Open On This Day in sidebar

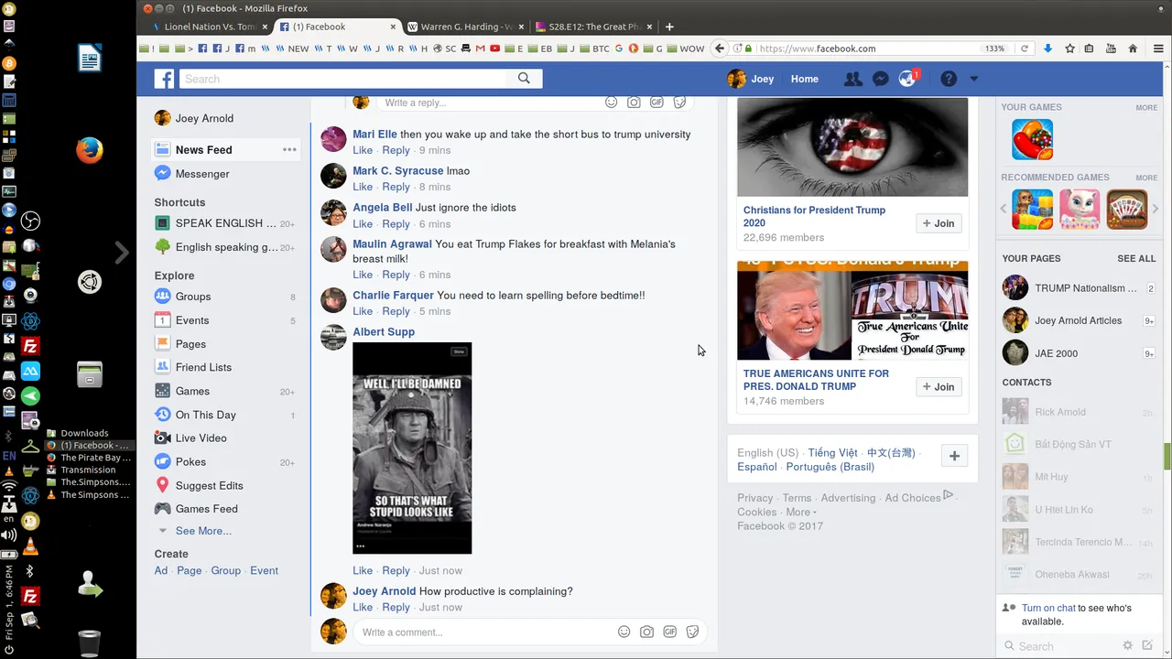pyautogui.click(x=206, y=415)
